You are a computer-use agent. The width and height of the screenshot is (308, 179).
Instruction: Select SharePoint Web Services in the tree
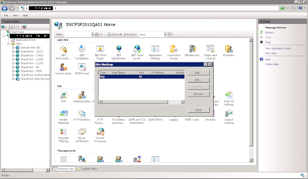tap(35, 79)
